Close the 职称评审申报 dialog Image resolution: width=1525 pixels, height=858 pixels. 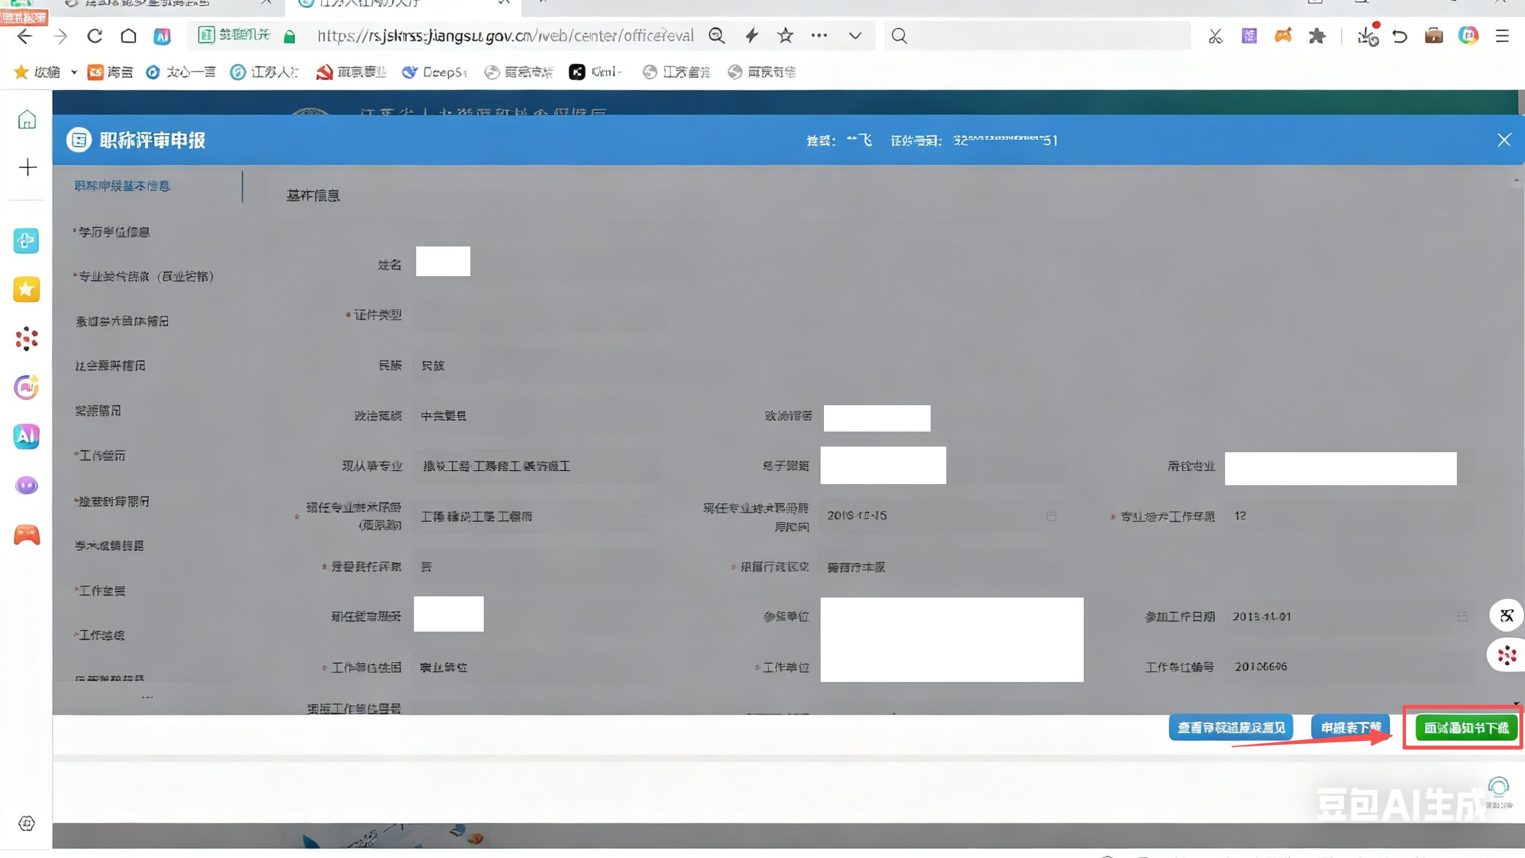click(1504, 140)
